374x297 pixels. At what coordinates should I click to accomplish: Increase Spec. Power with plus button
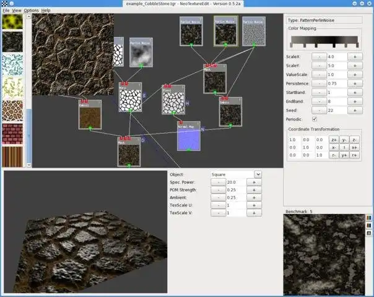(x=254, y=183)
